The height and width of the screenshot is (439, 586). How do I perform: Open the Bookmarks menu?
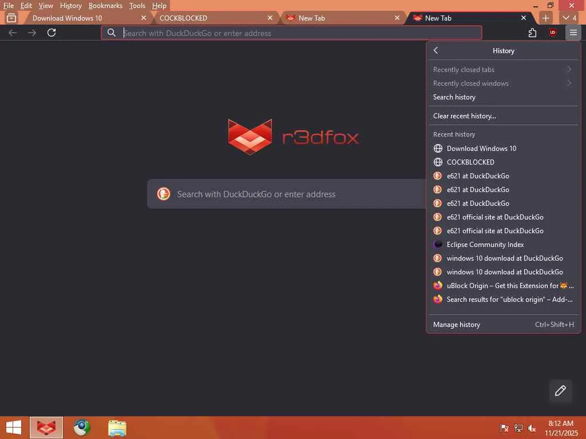click(105, 6)
